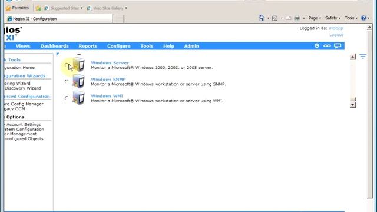Viewport: 377px width, 212px height.
Task: Click the Favorites star button
Action: click(x=17, y=8)
